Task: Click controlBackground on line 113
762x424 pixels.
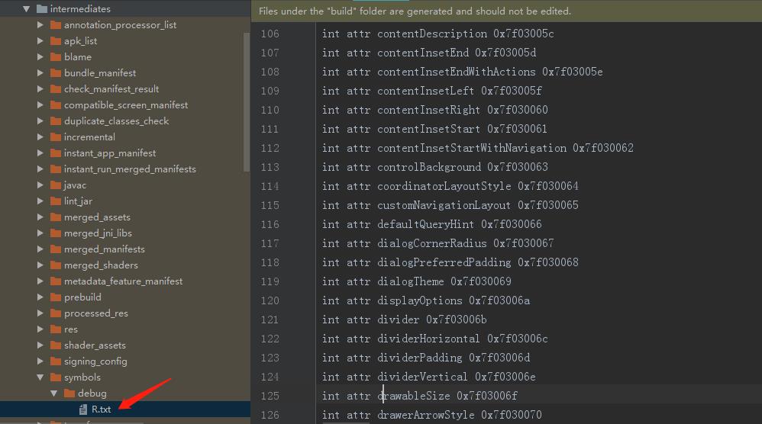Action: [x=429, y=167]
